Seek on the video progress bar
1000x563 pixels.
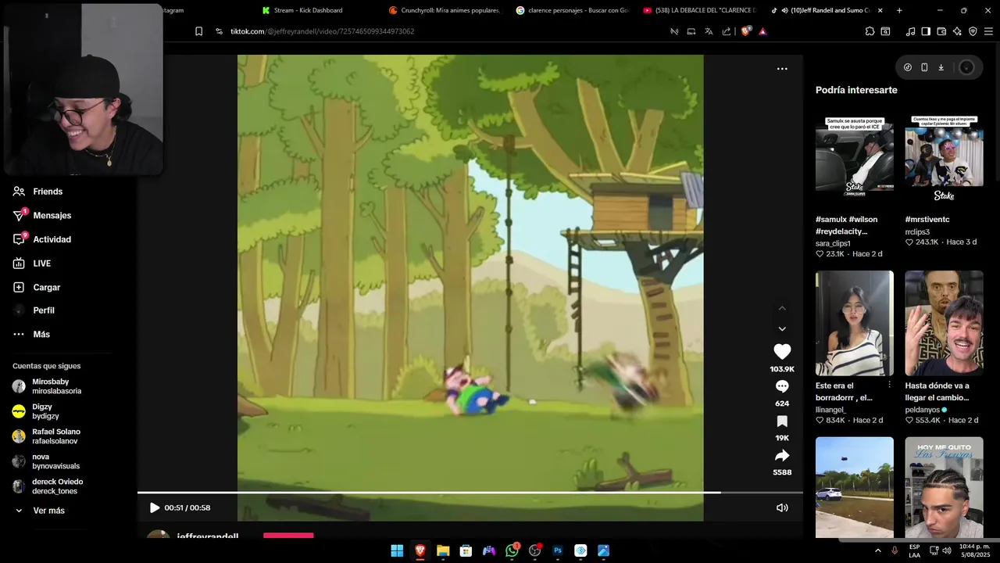coord(470,493)
